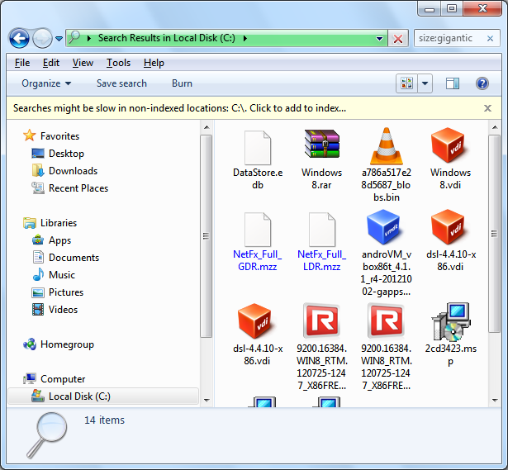
Task: Toggle the preview pane button
Action: tap(453, 83)
